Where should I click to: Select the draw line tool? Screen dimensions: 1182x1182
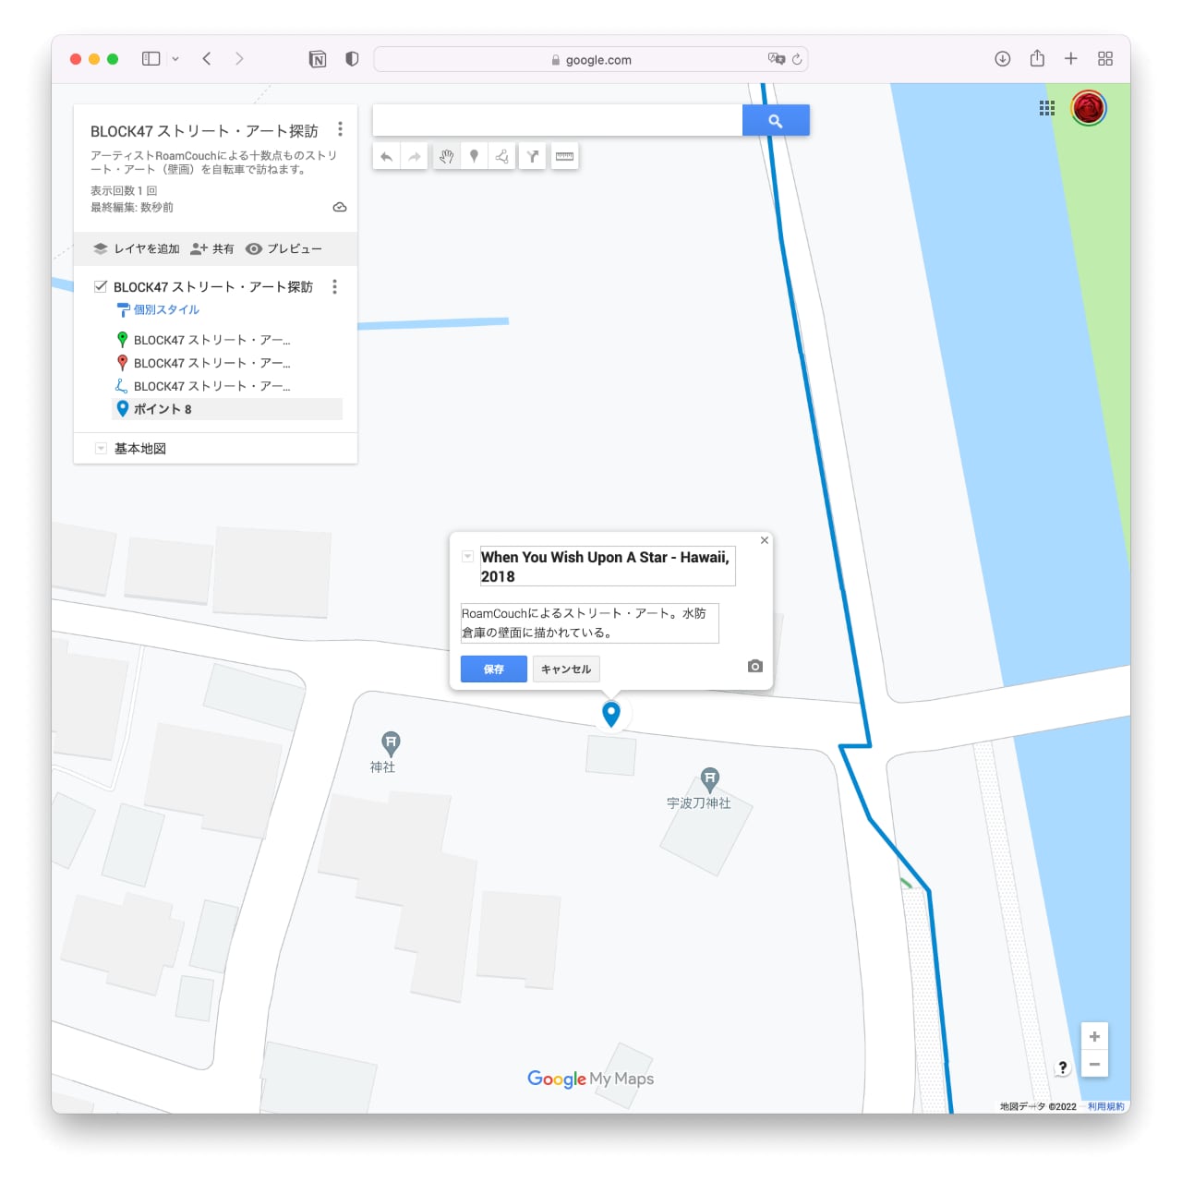pyautogui.click(x=501, y=157)
